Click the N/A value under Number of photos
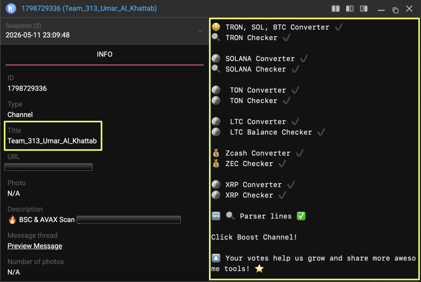Image resolution: width=421 pixels, height=282 pixels. 14,272
